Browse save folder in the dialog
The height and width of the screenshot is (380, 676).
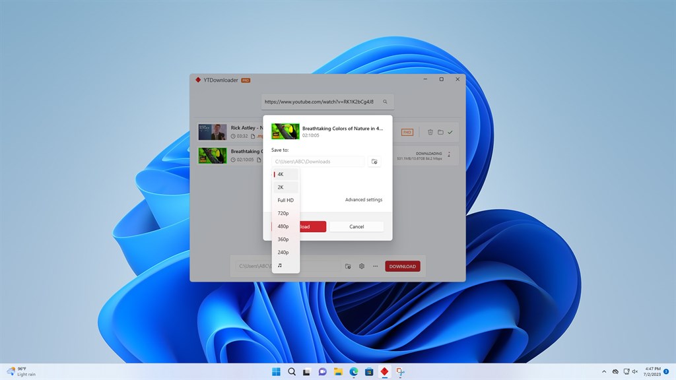click(x=374, y=162)
